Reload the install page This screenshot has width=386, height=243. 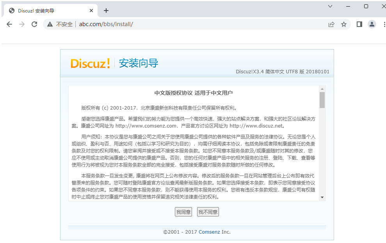pos(34,24)
